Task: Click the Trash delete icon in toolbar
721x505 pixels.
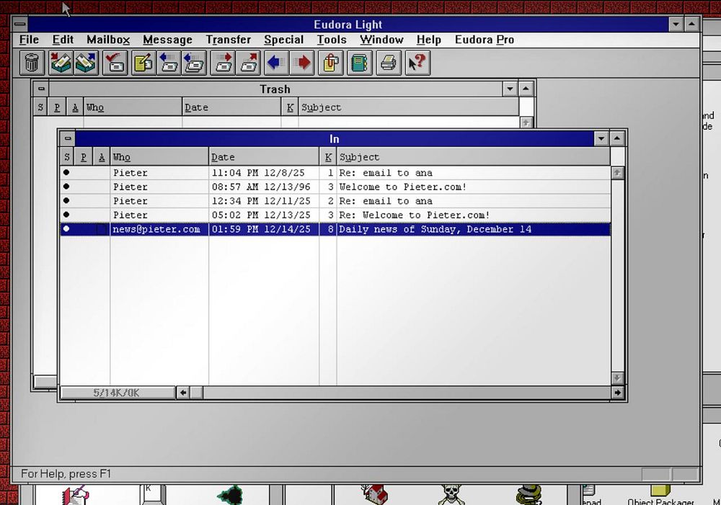Action: 32,63
